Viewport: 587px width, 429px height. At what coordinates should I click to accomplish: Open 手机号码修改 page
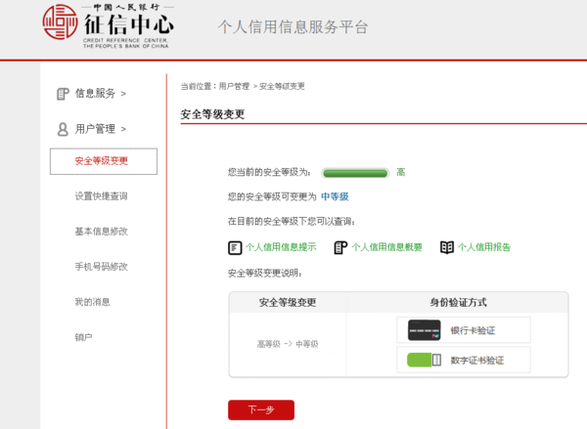(101, 267)
